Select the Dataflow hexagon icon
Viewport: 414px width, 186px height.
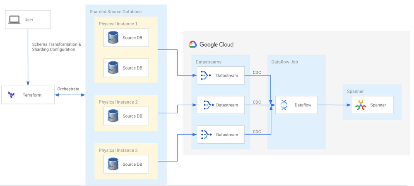tap(284, 105)
